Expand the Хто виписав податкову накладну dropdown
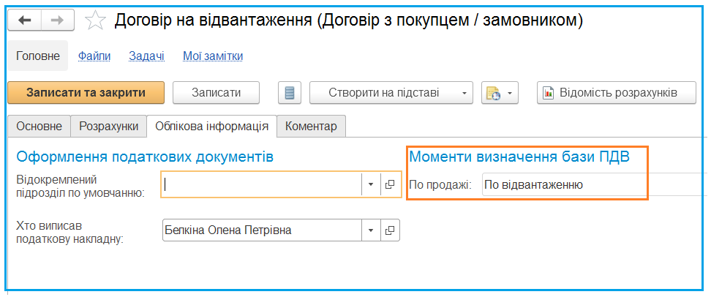 370,230
